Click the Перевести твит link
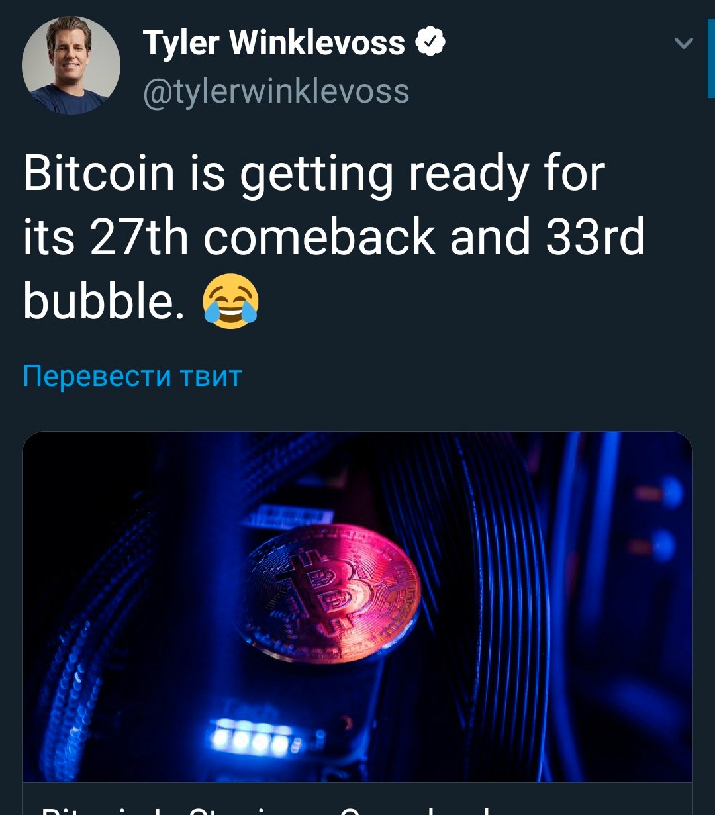The width and height of the screenshot is (715, 815). [132, 376]
